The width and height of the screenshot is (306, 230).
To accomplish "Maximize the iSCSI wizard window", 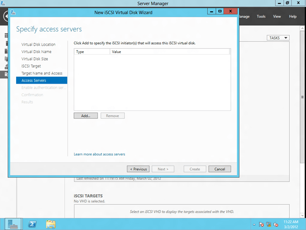I will [x=219, y=10].
